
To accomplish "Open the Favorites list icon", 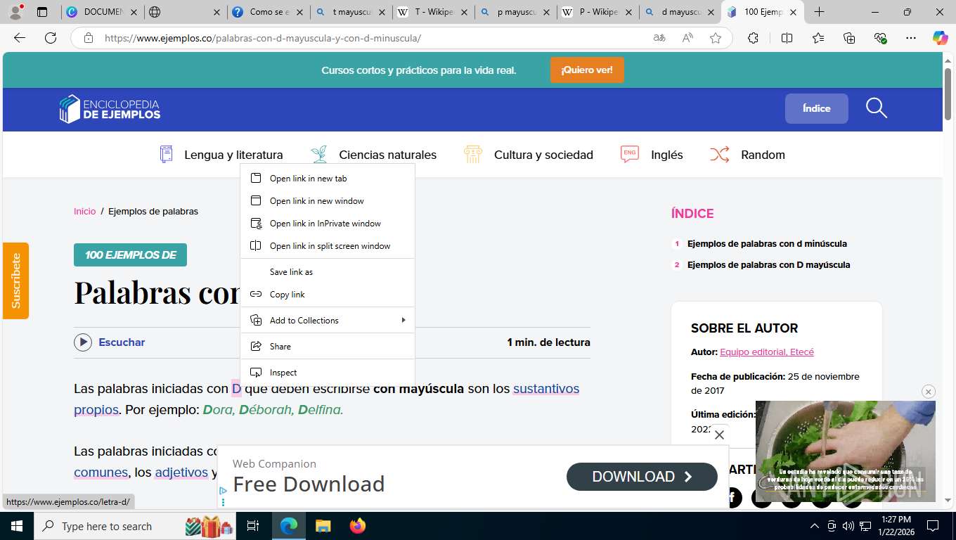I will tap(818, 38).
